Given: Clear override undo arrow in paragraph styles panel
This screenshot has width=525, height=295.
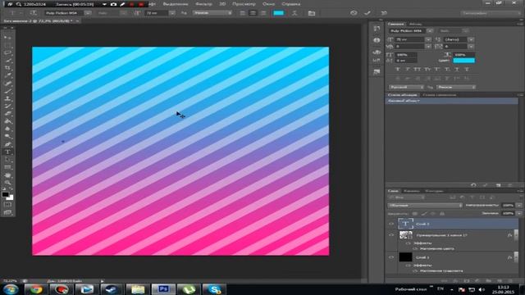Looking at the screenshot, I should [473, 185].
